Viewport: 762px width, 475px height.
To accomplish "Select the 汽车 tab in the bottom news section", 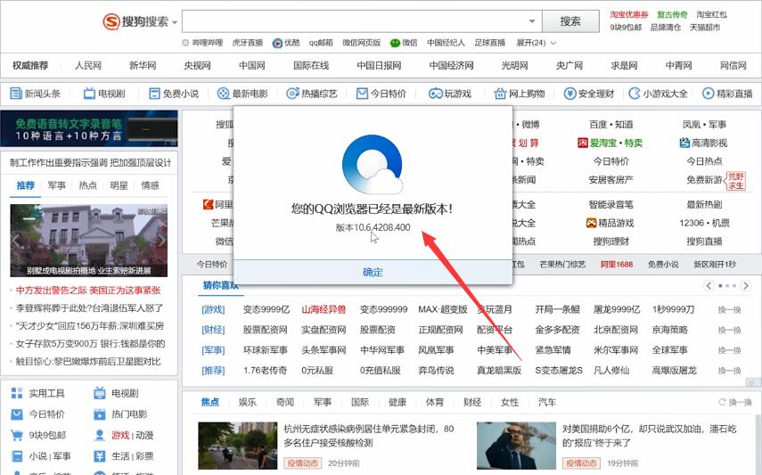I will (x=546, y=402).
